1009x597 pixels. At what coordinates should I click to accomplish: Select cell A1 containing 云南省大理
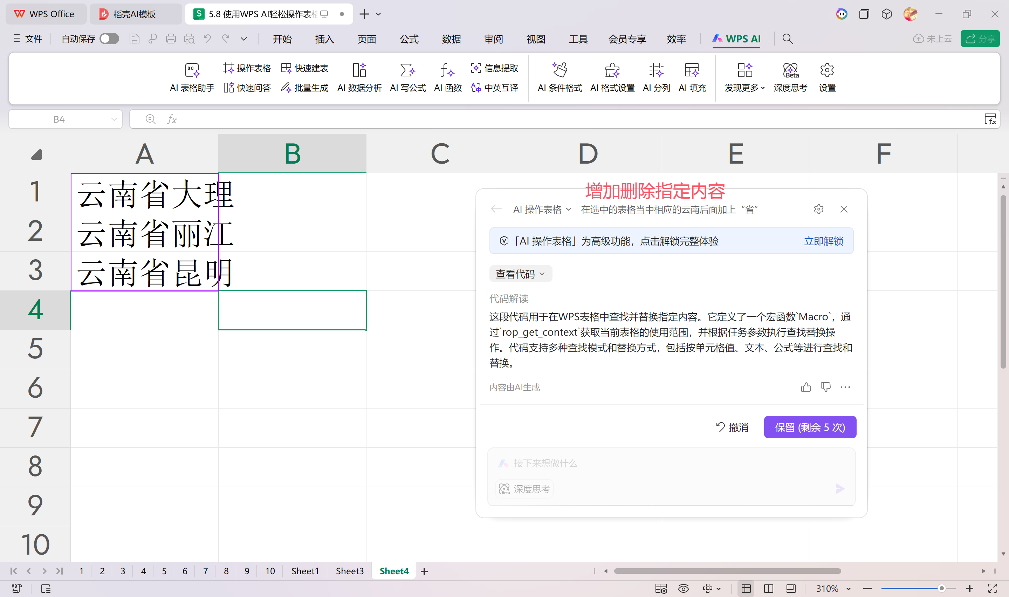[145, 193]
